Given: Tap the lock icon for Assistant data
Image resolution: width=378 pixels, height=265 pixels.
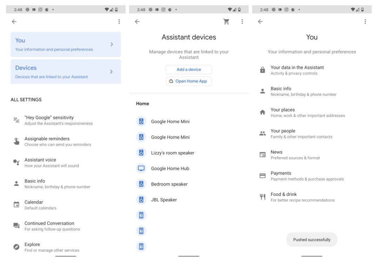Looking at the screenshot, I should [262, 70].
